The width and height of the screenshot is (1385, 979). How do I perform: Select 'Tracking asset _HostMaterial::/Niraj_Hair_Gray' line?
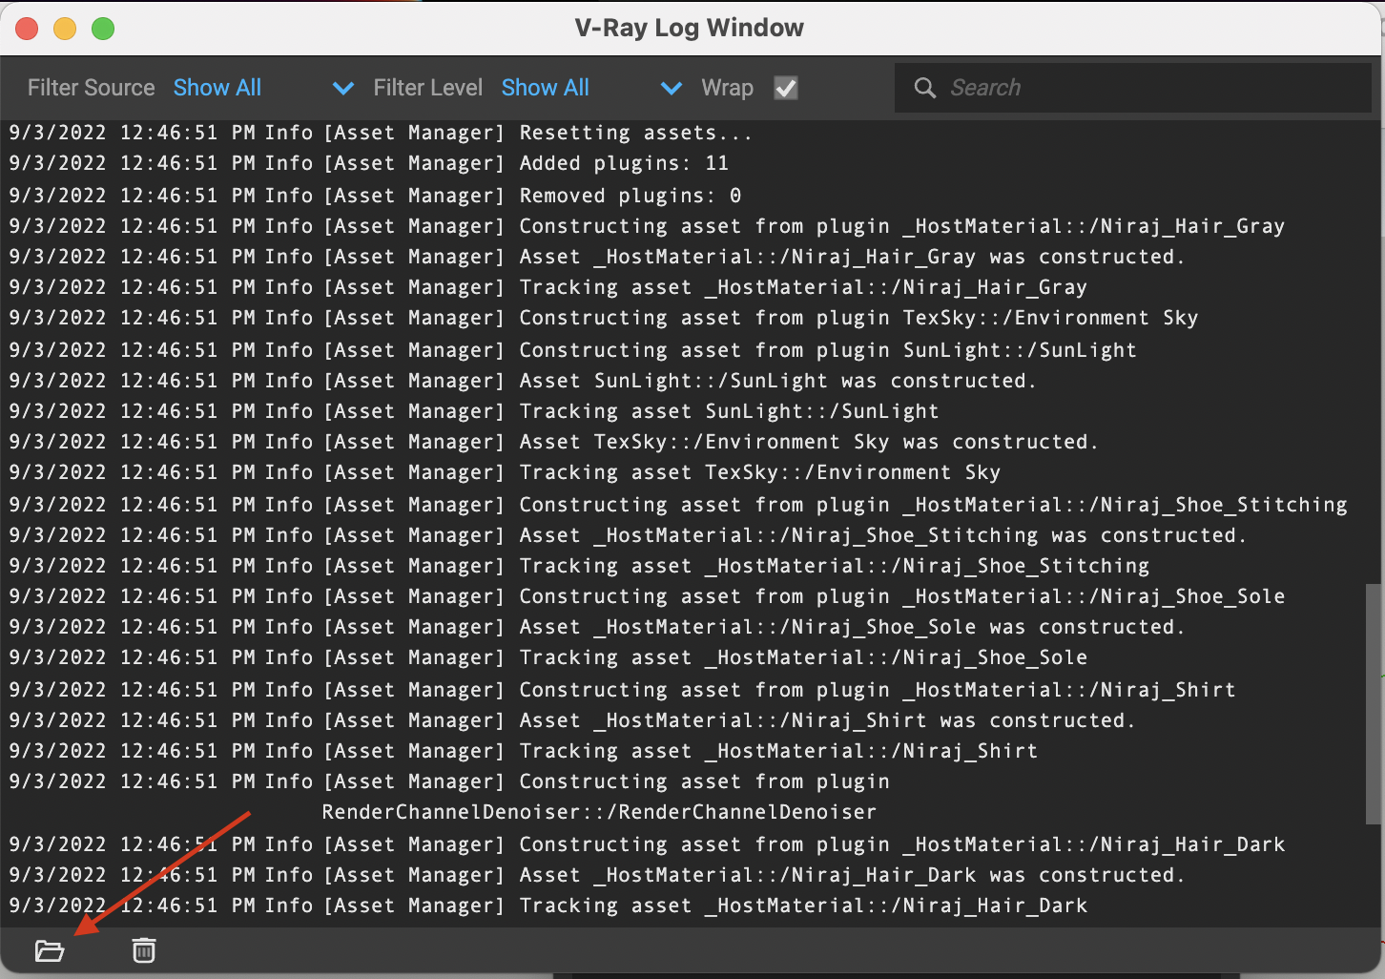(x=548, y=287)
